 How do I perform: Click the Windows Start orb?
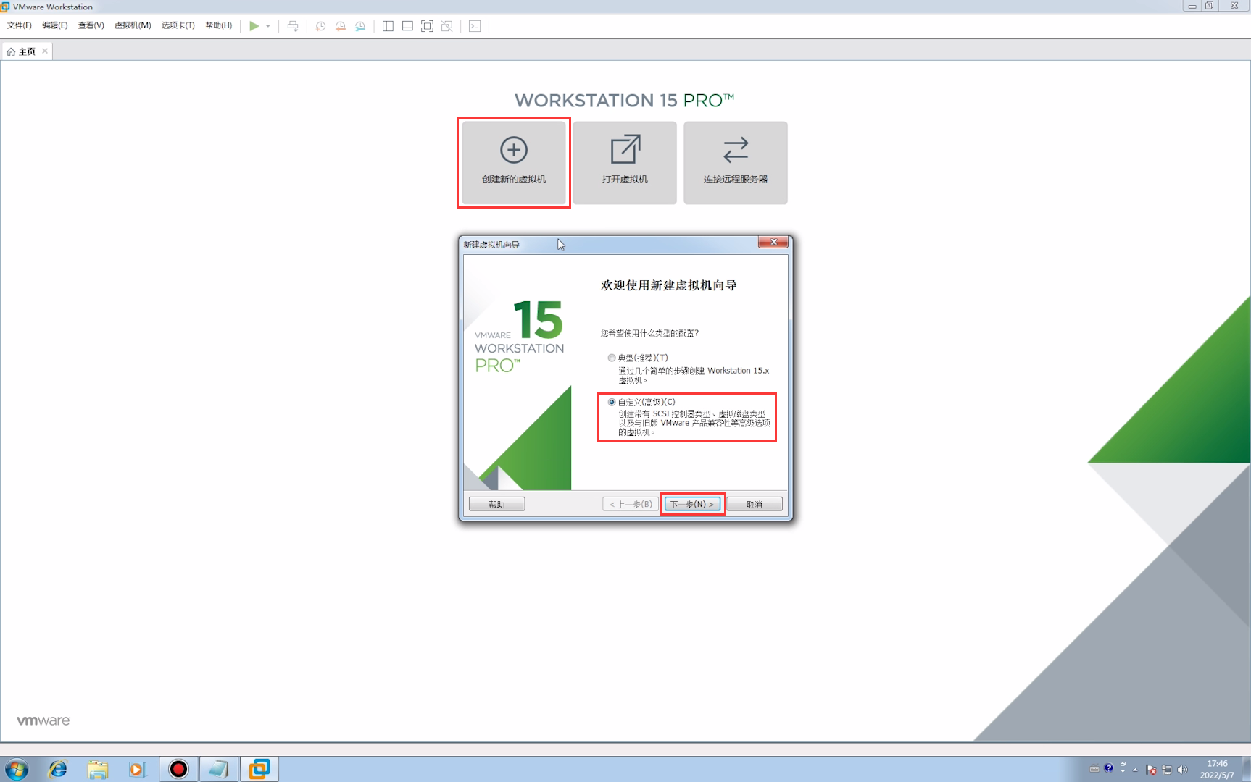coord(17,769)
